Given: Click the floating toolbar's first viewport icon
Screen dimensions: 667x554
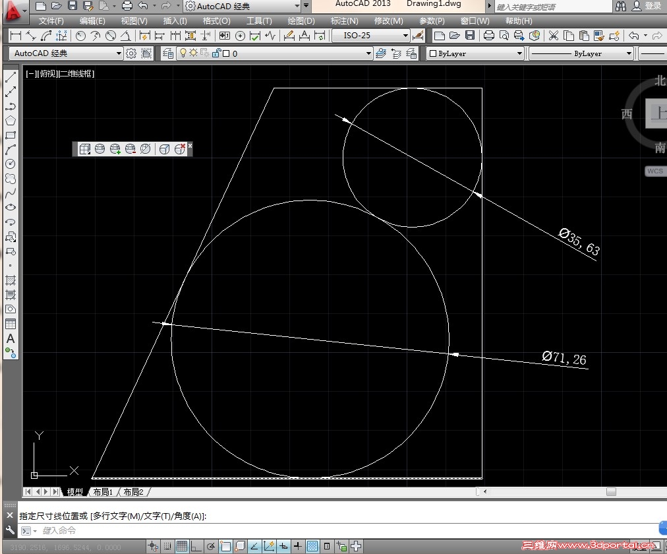Looking at the screenshot, I should tap(84, 149).
